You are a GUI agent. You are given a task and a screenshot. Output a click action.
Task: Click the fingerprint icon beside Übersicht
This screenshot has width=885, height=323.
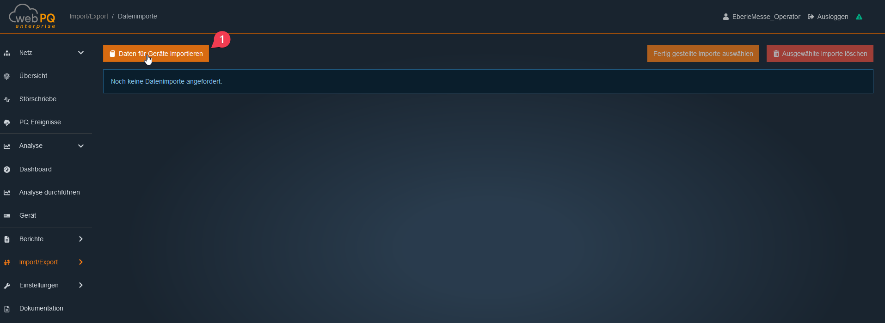(x=7, y=76)
